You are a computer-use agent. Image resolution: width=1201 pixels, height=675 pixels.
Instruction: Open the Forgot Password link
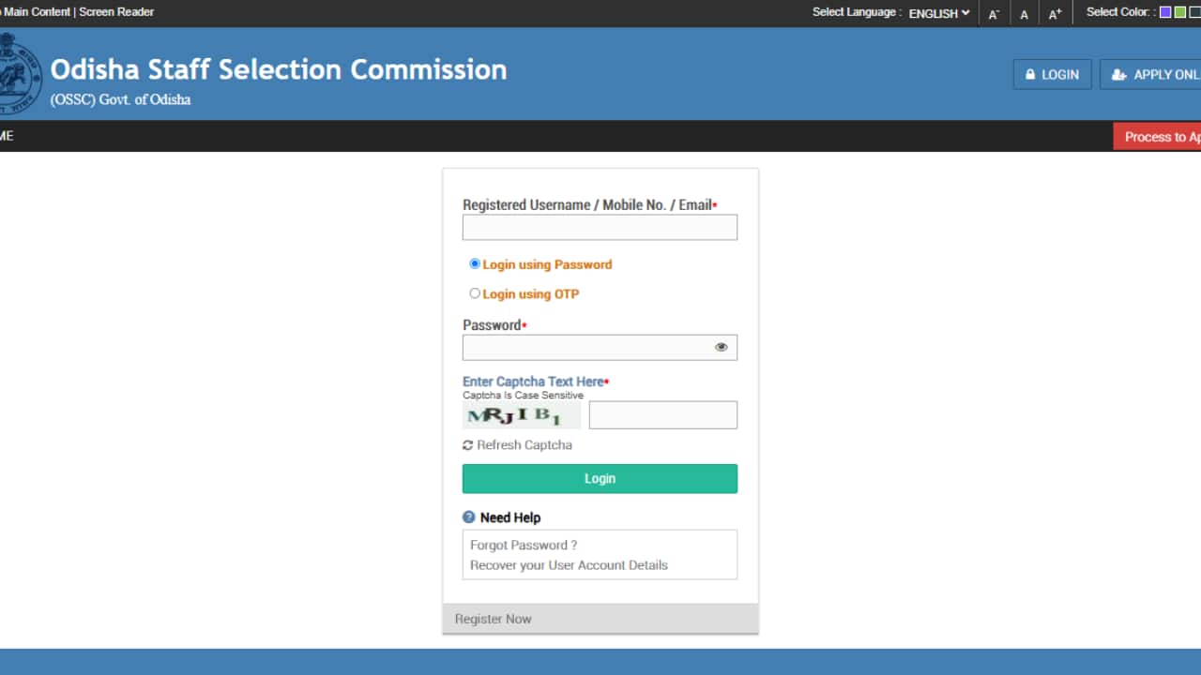coord(524,545)
